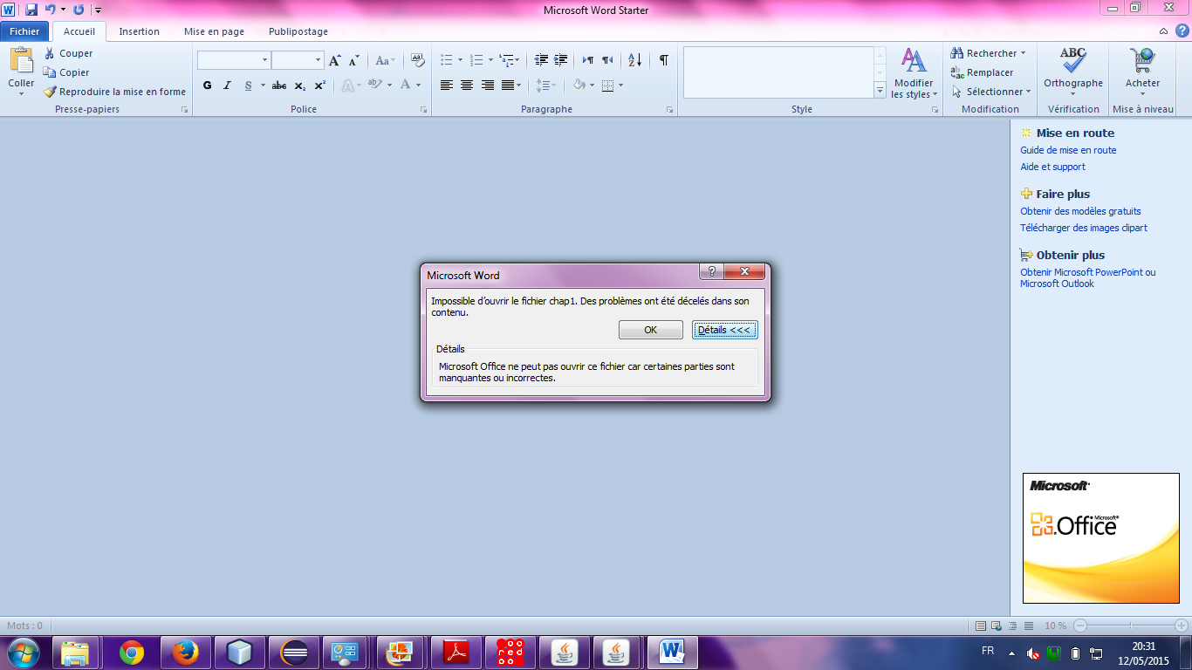This screenshot has height=670, width=1192.
Task: Click Reproduire la mise en forme brush
Action: (x=114, y=92)
